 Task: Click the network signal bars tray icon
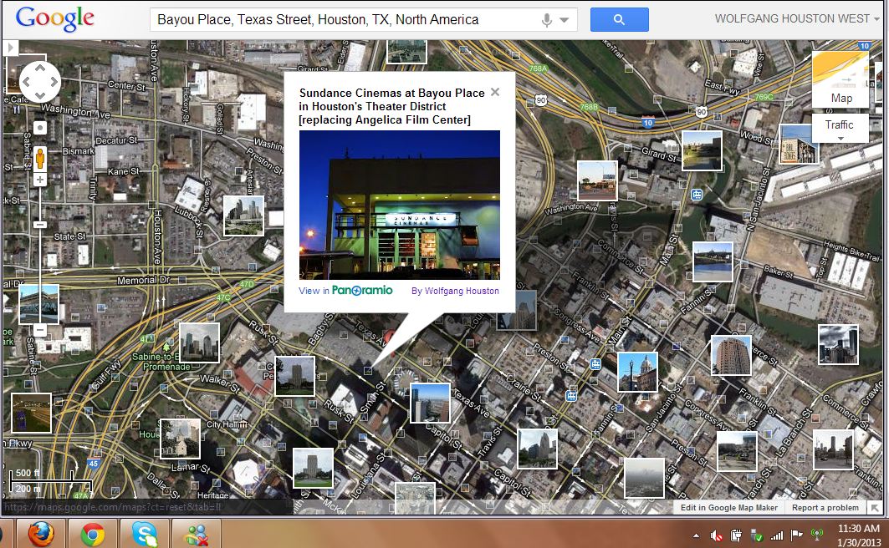(x=777, y=535)
